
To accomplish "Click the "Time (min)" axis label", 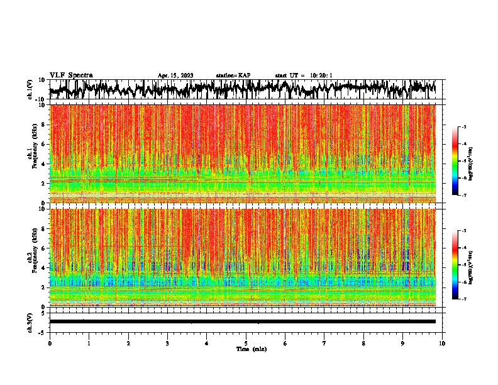I will (252, 349).
